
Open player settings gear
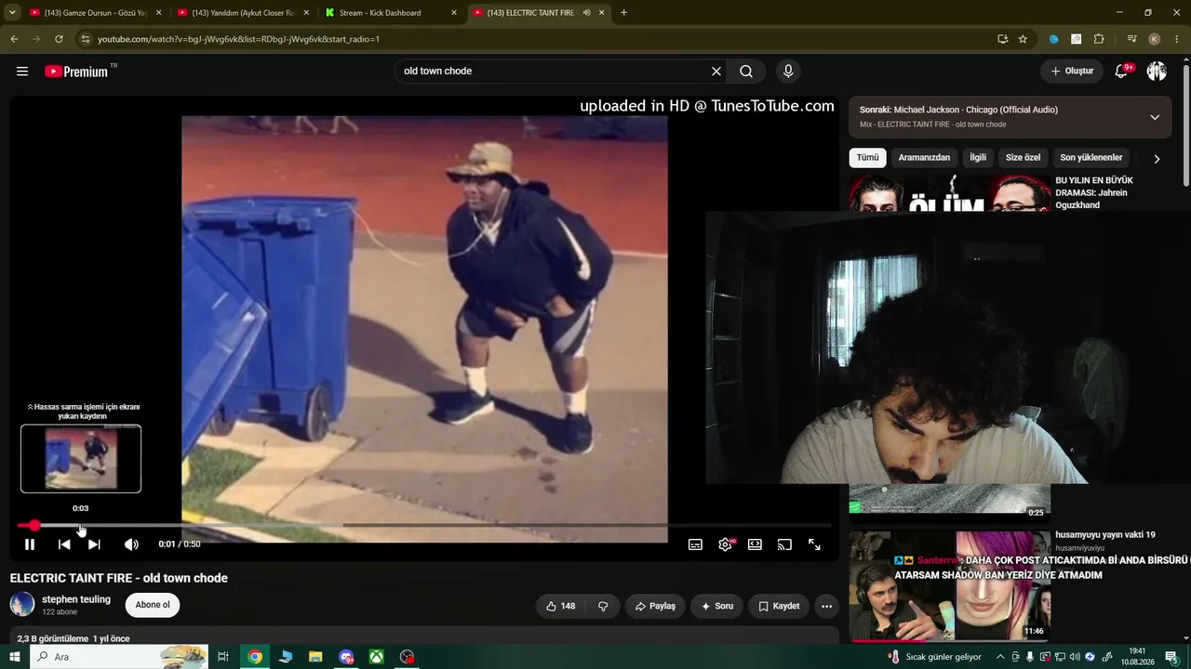pyautogui.click(x=725, y=544)
